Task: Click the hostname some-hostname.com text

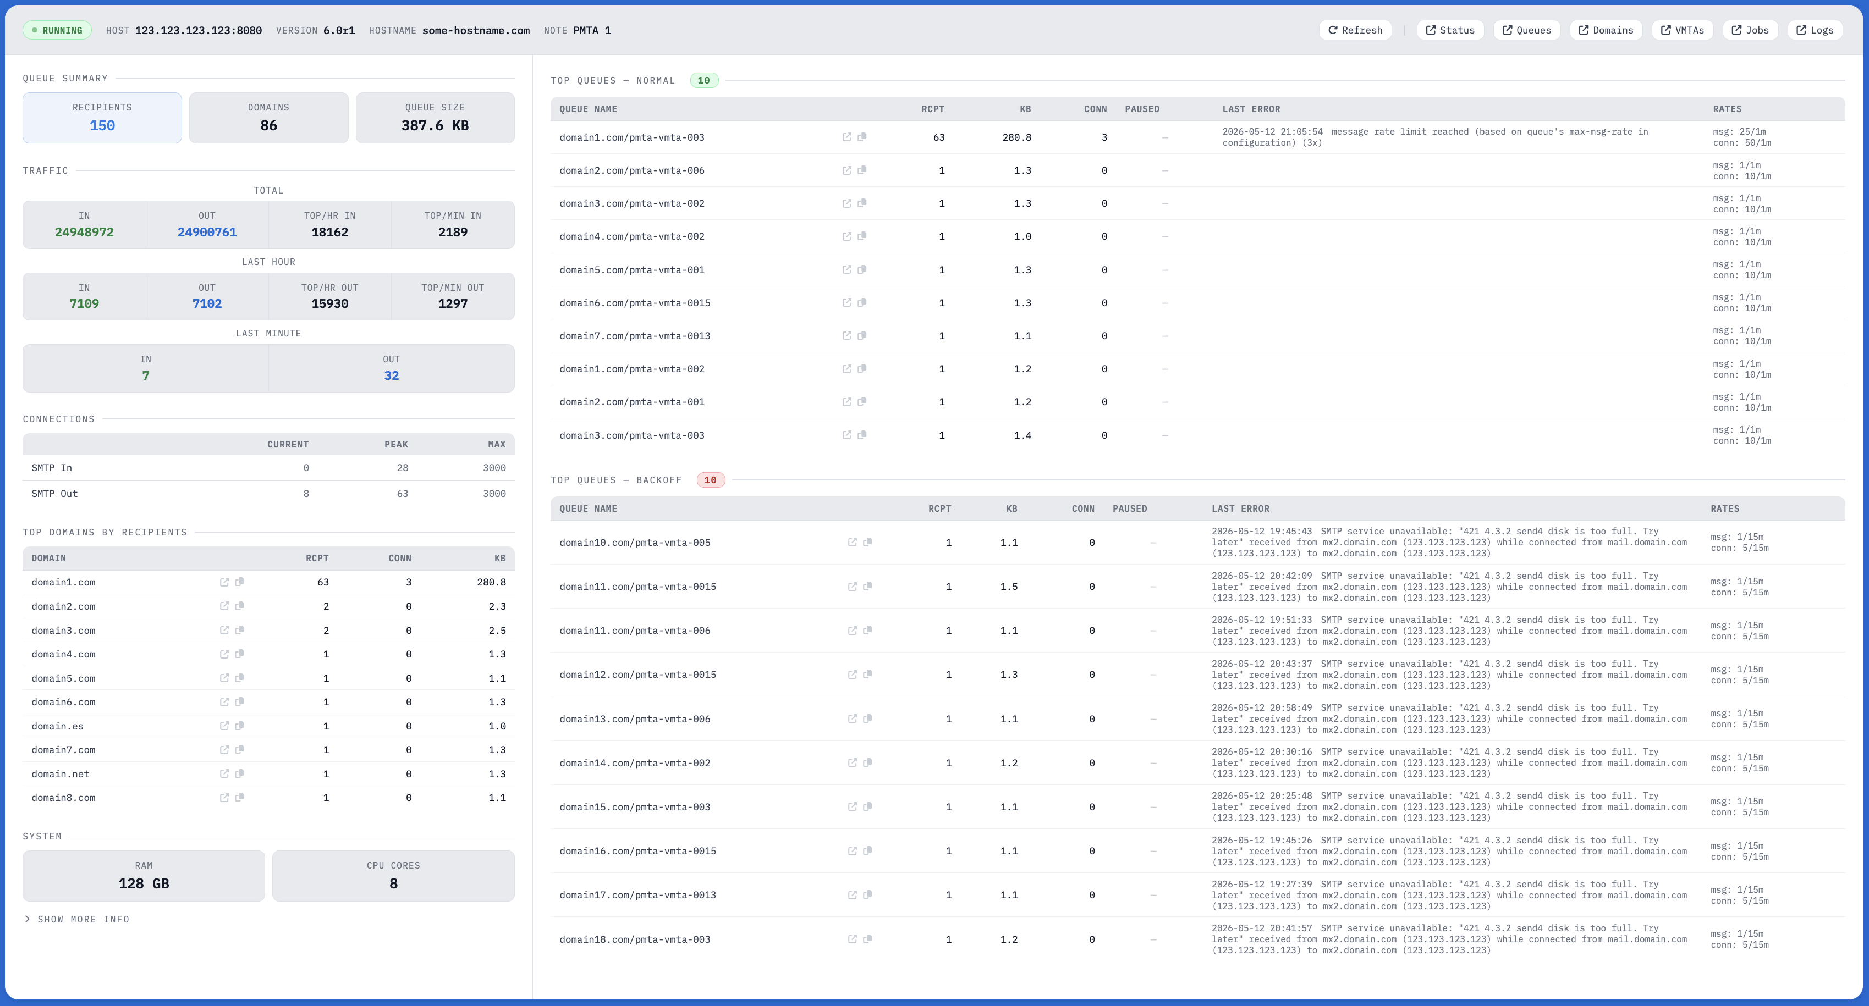Action: 476,30
